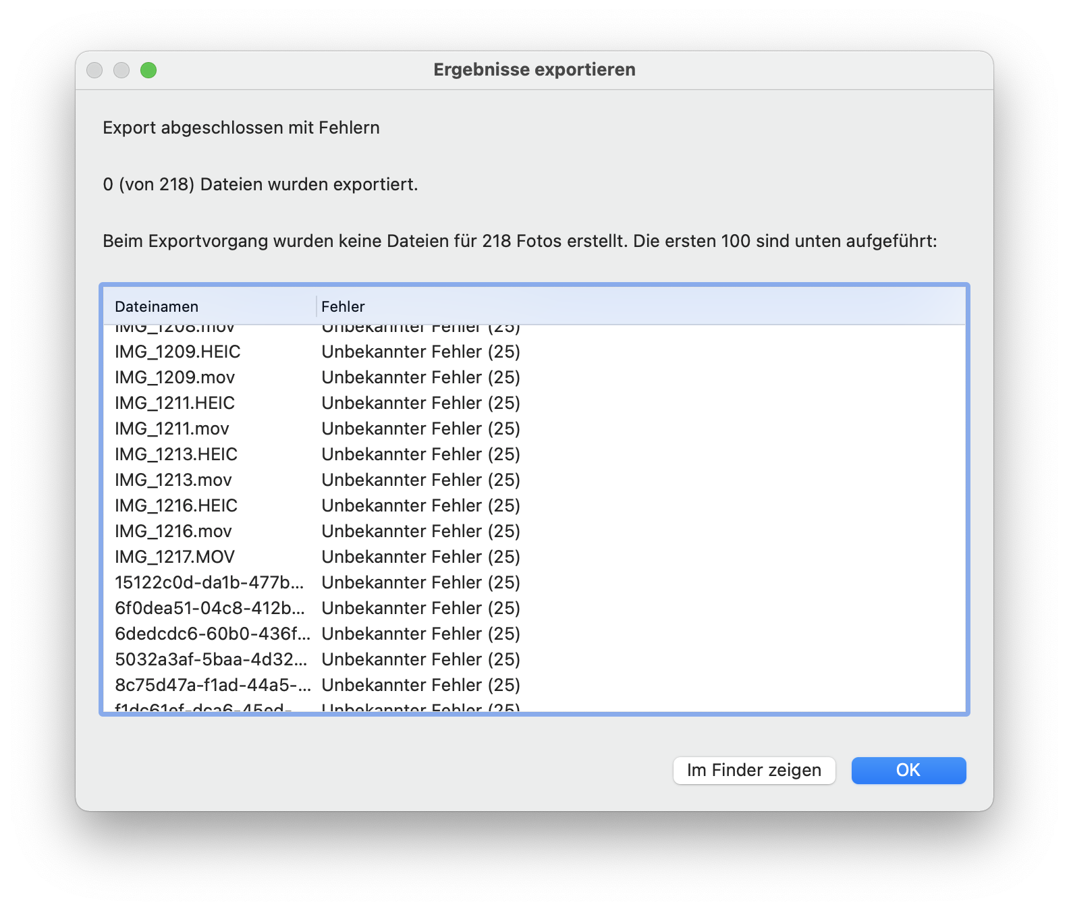
Task: Select the file starting with 6f0dea51
Action: (x=209, y=608)
